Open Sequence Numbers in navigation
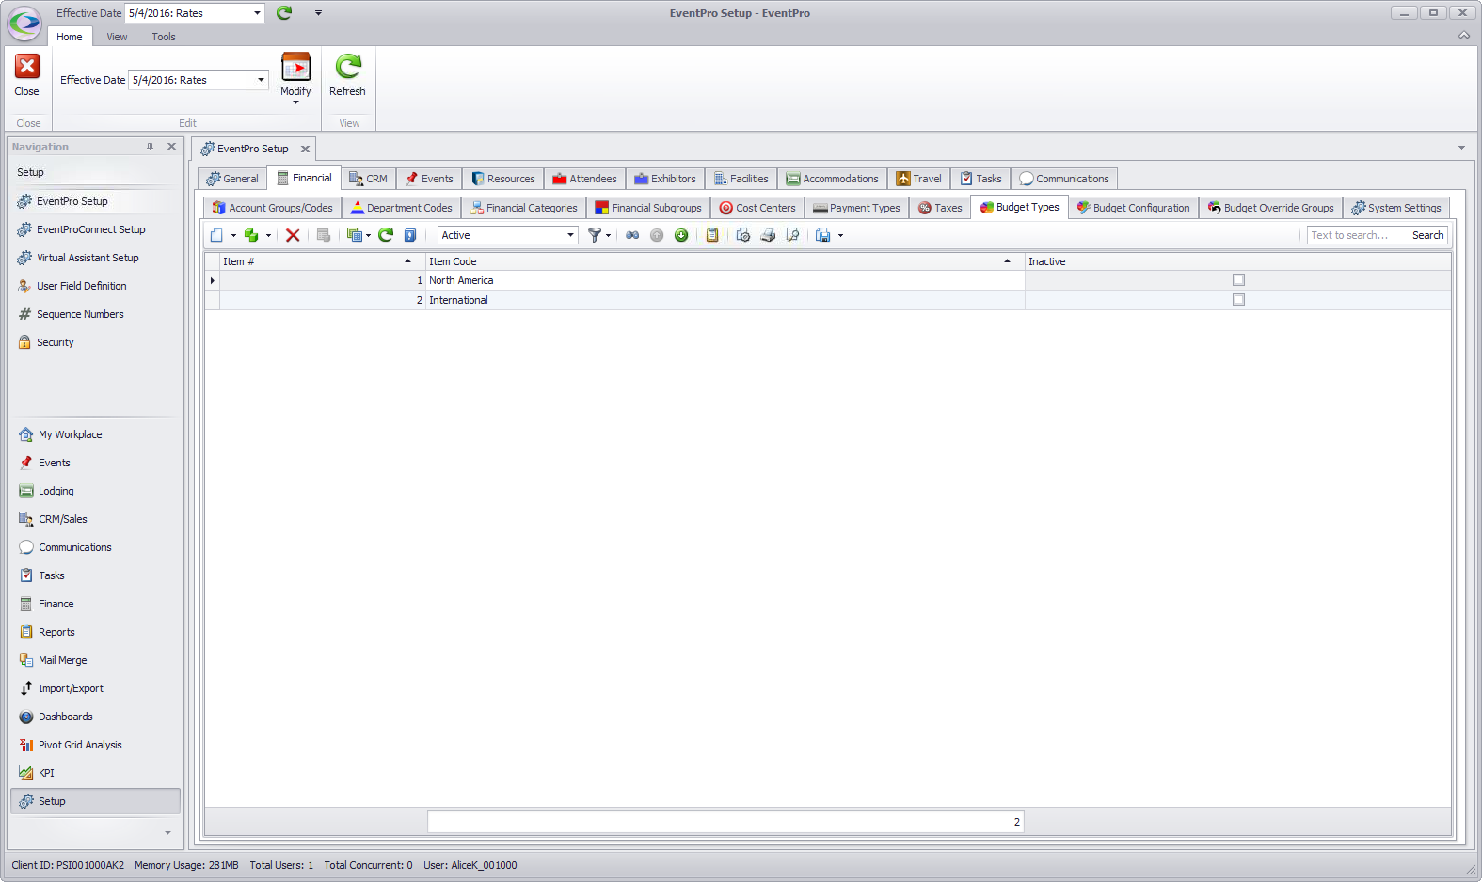Screen dimensions: 1482x882 pos(80,314)
